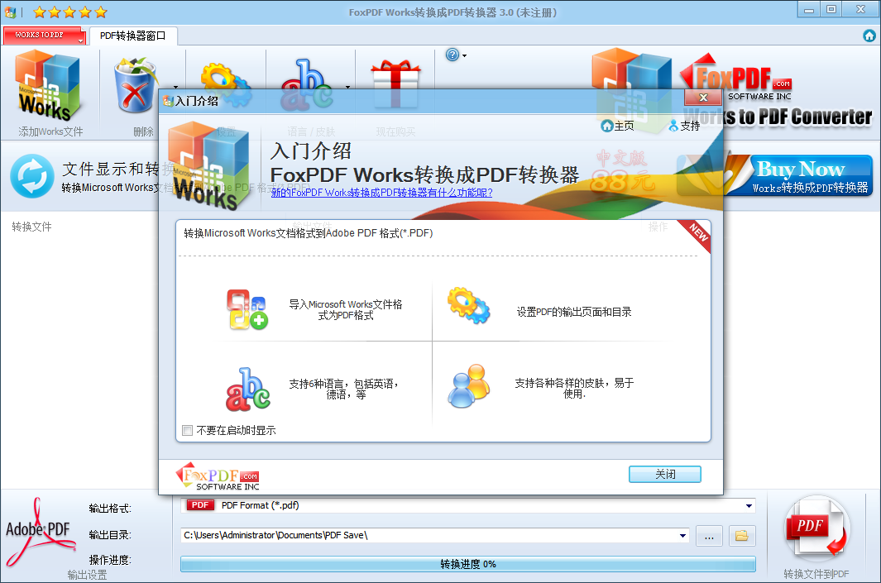
Task: Click the Works to PDF Converter title text
Action: click(778, 117)
